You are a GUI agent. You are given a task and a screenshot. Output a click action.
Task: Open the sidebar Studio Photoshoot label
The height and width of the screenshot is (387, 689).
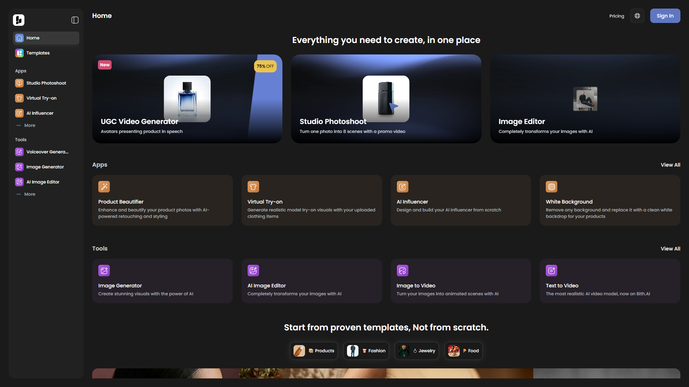tap(46, 83)
